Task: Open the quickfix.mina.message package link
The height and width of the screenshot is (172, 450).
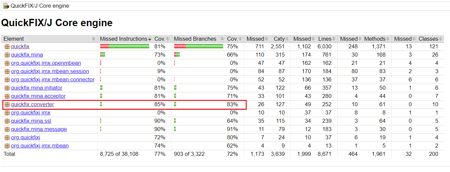Action: point(39,129)
